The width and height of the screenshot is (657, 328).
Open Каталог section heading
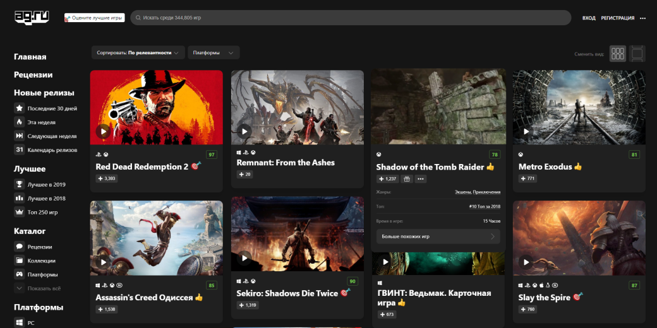click(x=30, y=231)
